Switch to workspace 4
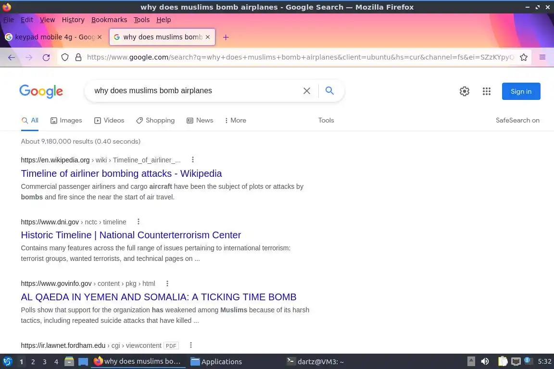Image resolution: width=554 pixels, height=369 pixels. [56, 362]
